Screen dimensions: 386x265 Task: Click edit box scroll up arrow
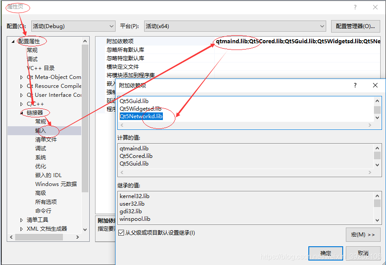point(377,101)
